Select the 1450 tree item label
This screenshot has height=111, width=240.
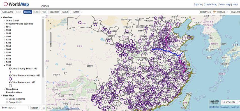pos(8,59)
